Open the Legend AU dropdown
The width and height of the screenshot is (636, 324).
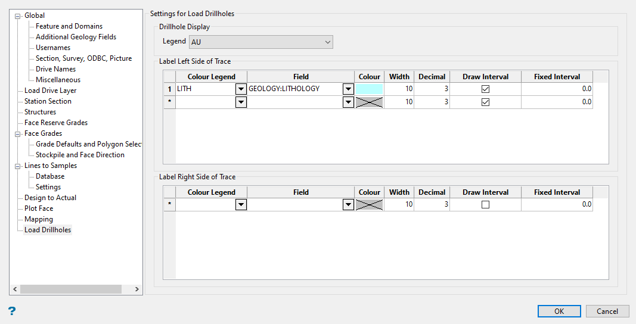pyautogui.click(x=327, y=42)
